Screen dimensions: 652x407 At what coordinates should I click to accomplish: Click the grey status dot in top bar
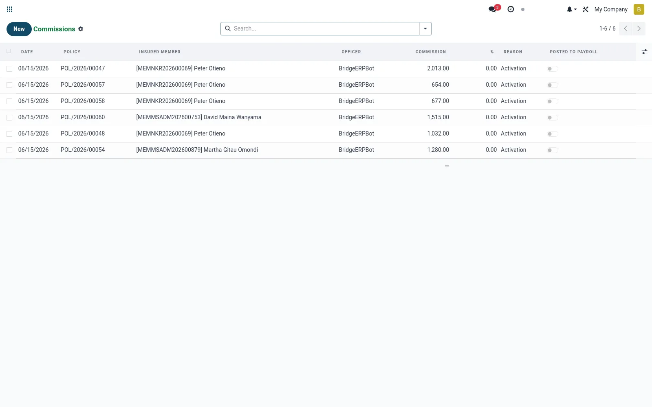[x=523, y=9]
